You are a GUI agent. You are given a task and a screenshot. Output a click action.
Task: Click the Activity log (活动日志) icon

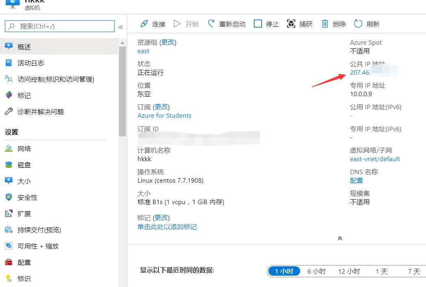9,63
